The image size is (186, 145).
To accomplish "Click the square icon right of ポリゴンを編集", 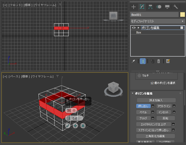I will [x=182, y=28].
